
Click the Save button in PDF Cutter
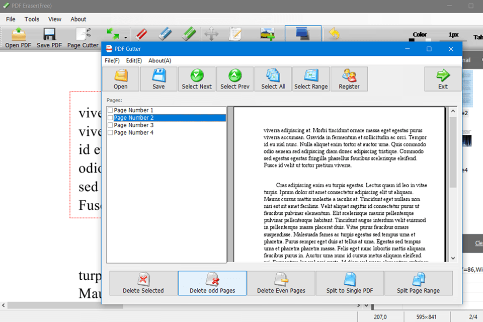click(158, 79)
